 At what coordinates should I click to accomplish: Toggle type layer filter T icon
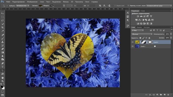tap(157, 30)
